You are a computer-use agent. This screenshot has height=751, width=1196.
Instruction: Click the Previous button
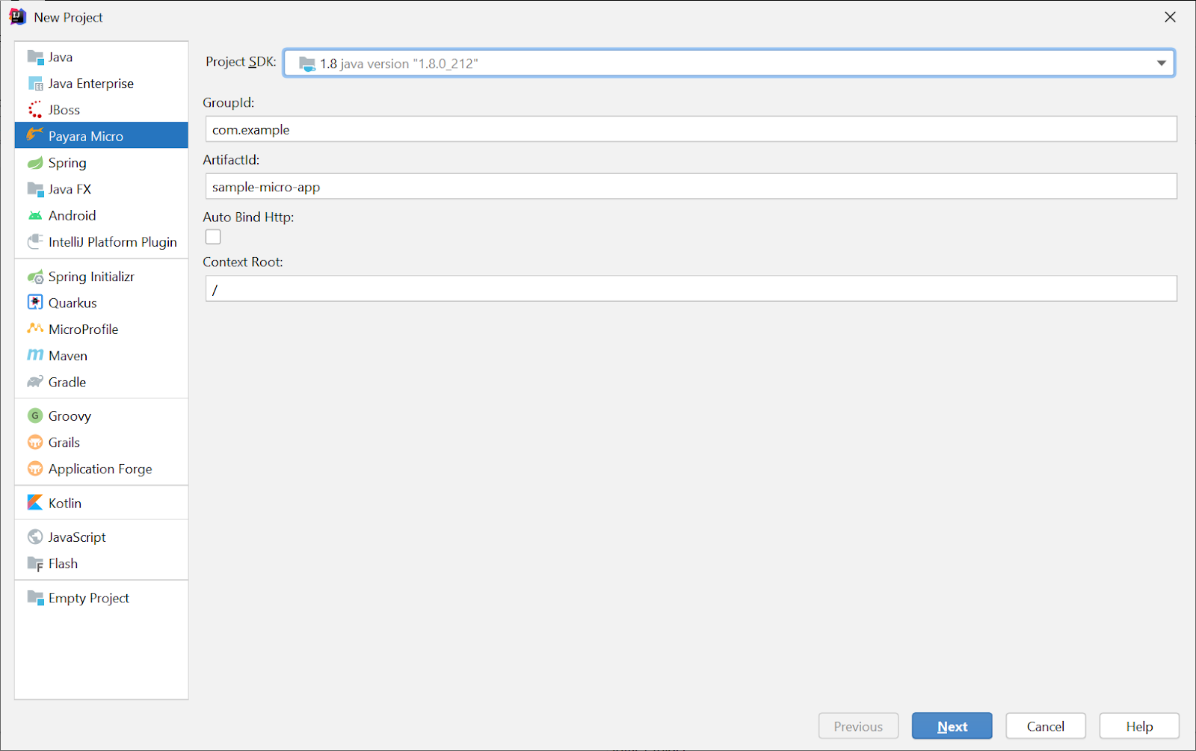pyautogui.click(x=858, y=726)
